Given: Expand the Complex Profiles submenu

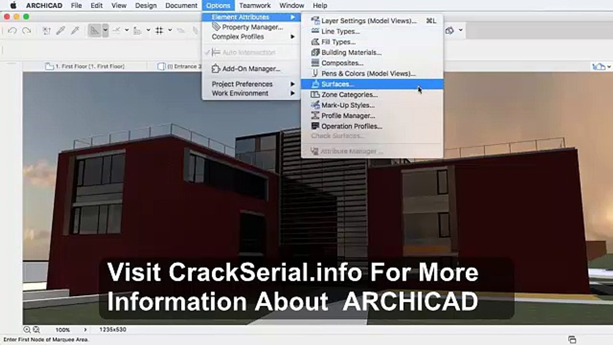Looking at the screenshot, I should (x=251, y=37).
